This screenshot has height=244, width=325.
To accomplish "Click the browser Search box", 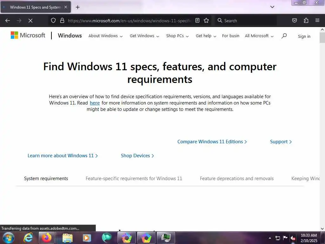I will tap(246, 21).
